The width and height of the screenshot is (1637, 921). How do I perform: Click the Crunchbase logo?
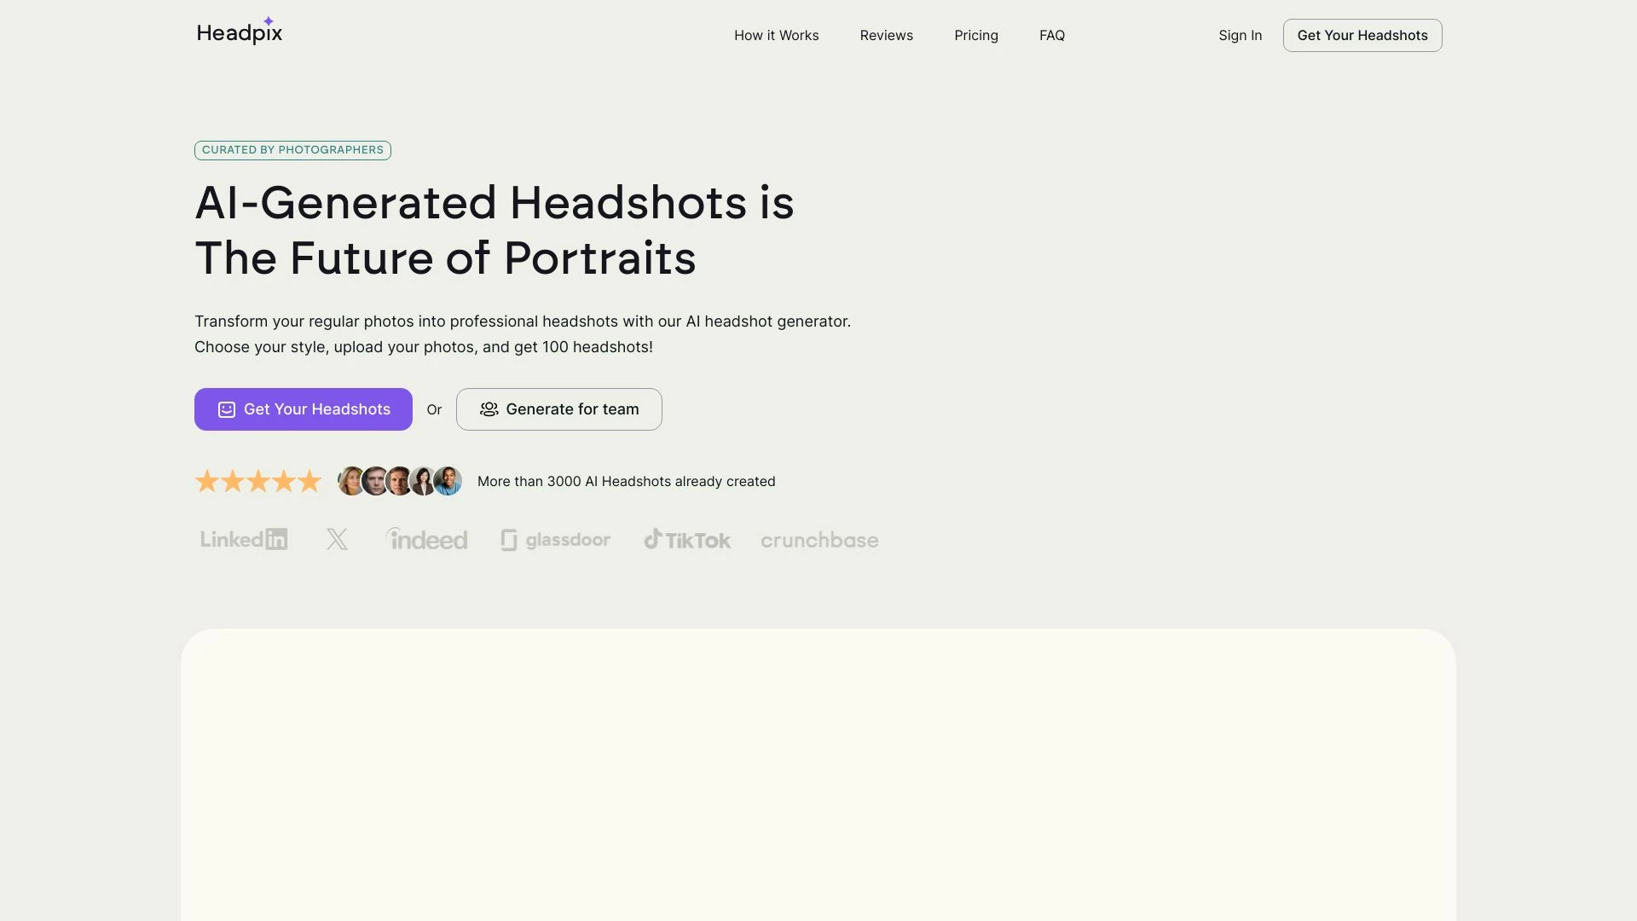tap(818, 540)
